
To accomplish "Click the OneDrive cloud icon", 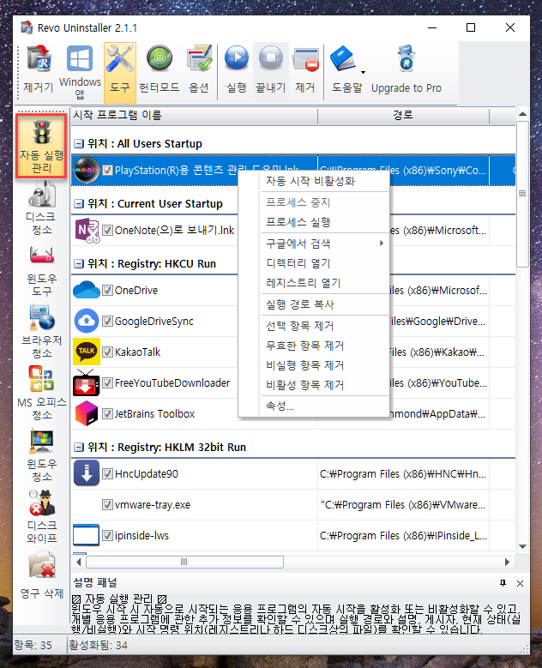I will (87, 290).
